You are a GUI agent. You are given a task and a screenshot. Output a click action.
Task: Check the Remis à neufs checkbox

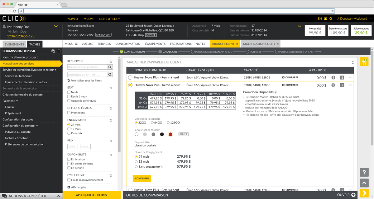point(69,97)
